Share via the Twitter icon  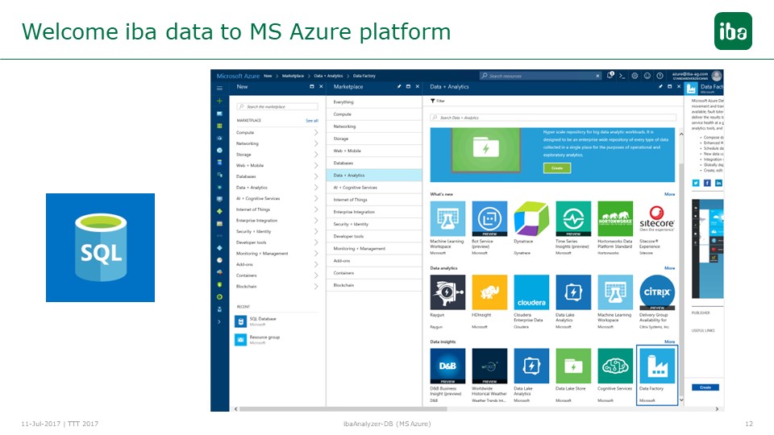click(696, 183)
